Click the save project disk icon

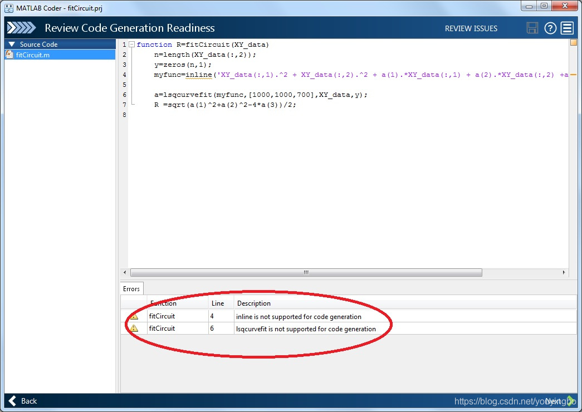[532, 28]
